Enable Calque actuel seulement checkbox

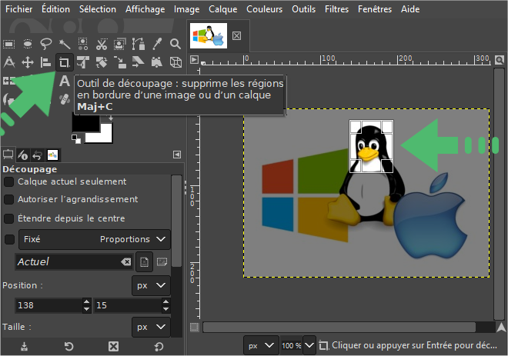point(8,182)
